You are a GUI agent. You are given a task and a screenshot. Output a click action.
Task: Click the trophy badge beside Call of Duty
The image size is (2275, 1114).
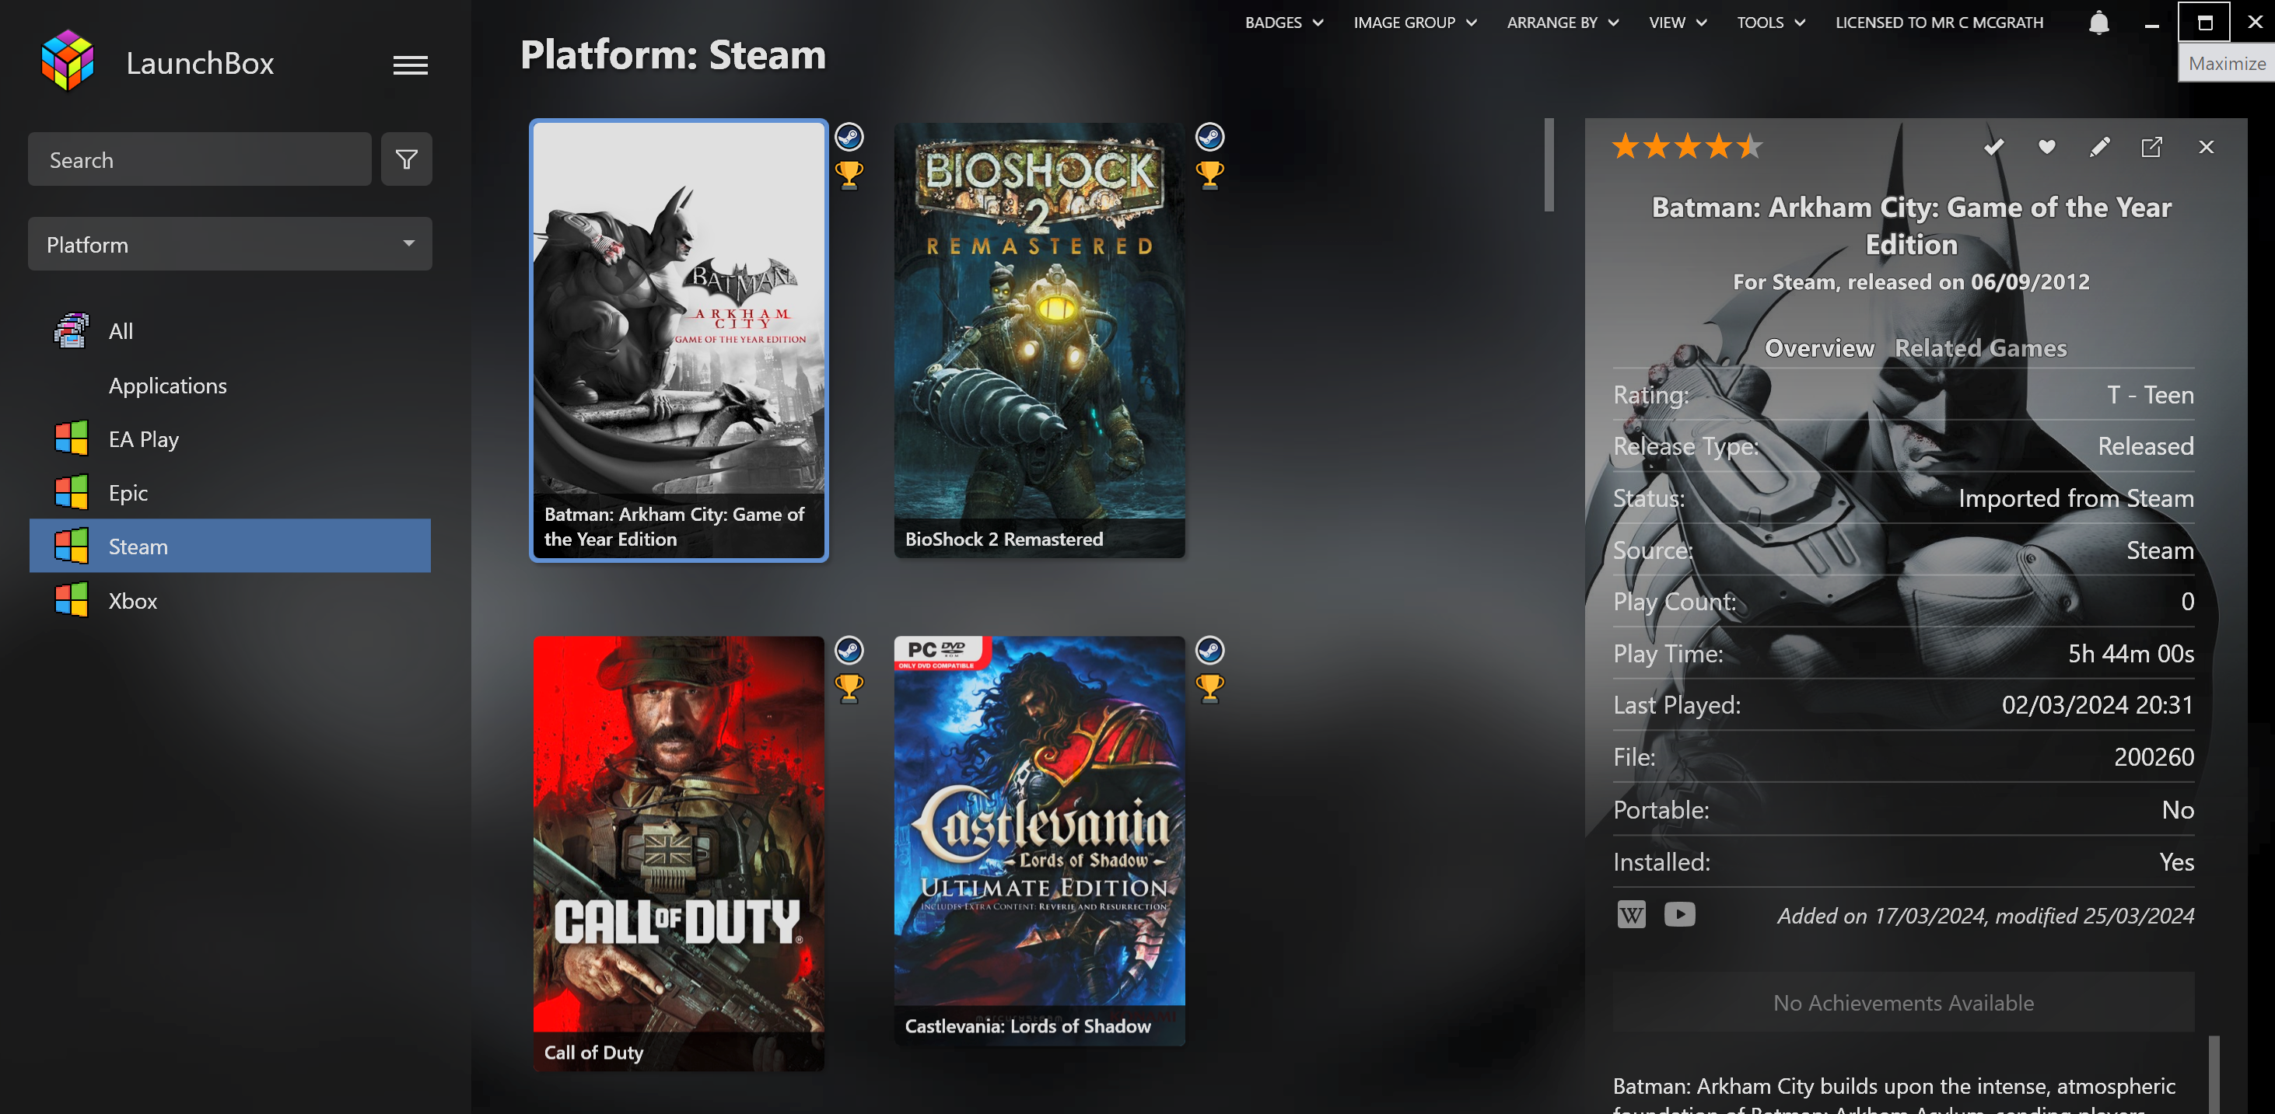pos(849,688)
